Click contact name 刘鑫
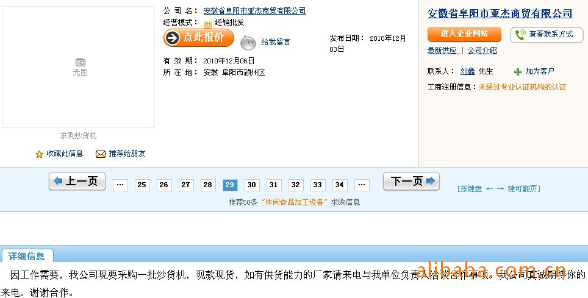588x298 pixels. tap(467, 71)
